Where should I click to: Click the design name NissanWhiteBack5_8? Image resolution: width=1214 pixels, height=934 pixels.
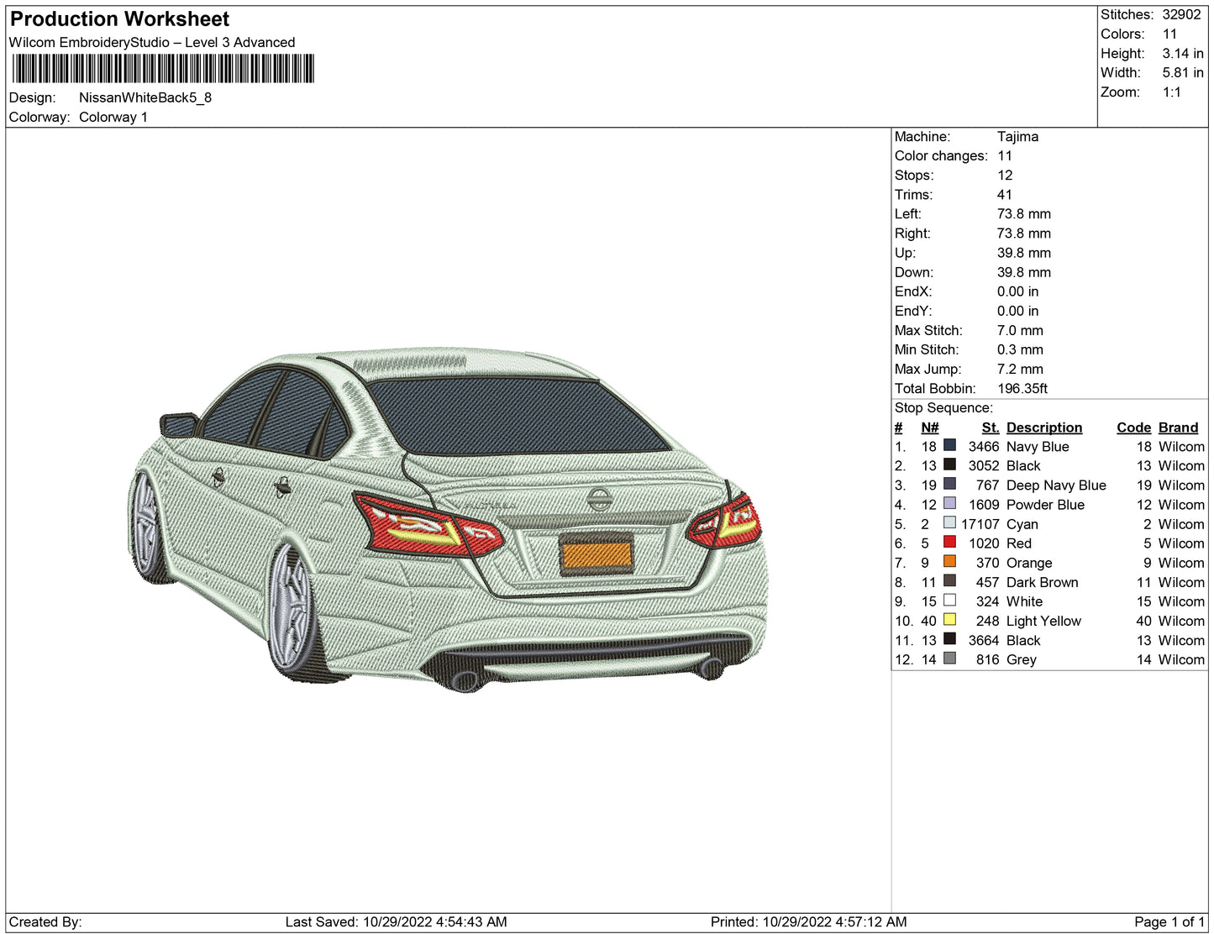[x=145, y=97]
